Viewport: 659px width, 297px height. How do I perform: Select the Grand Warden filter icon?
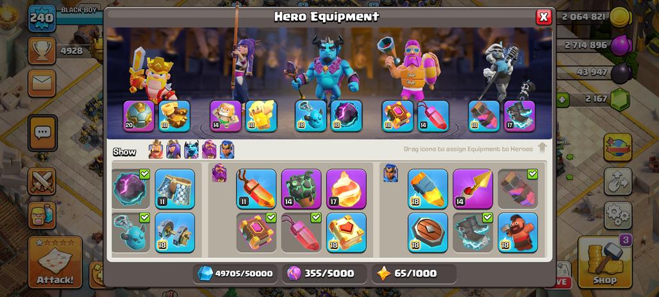tap(209, 149)
